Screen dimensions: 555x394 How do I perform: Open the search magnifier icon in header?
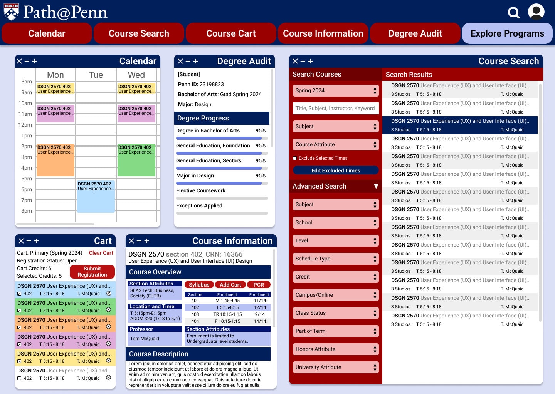tap(513, 13)
